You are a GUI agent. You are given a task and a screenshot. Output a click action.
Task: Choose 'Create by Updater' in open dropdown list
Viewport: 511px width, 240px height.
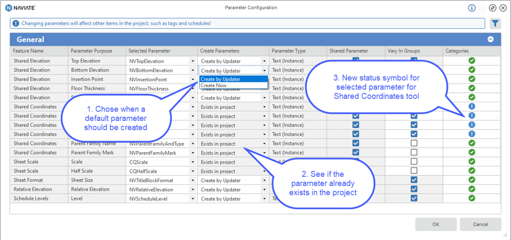point(234,79)
